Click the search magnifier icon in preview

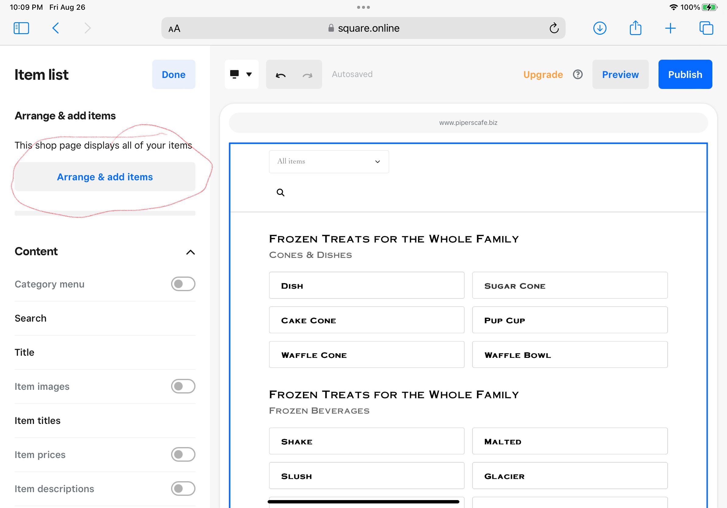(x=280, y=192)
